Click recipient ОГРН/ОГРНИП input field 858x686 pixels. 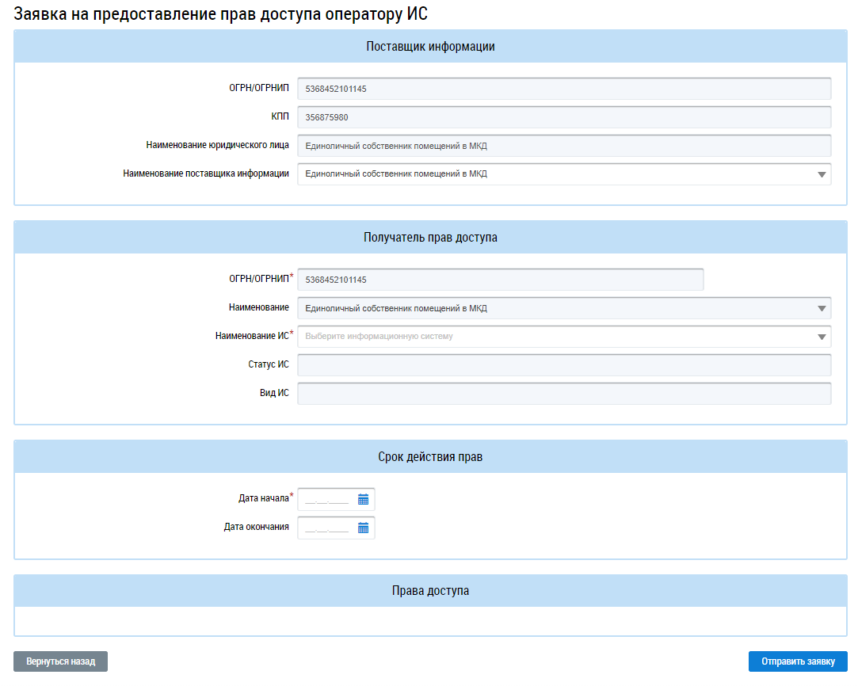500,280
